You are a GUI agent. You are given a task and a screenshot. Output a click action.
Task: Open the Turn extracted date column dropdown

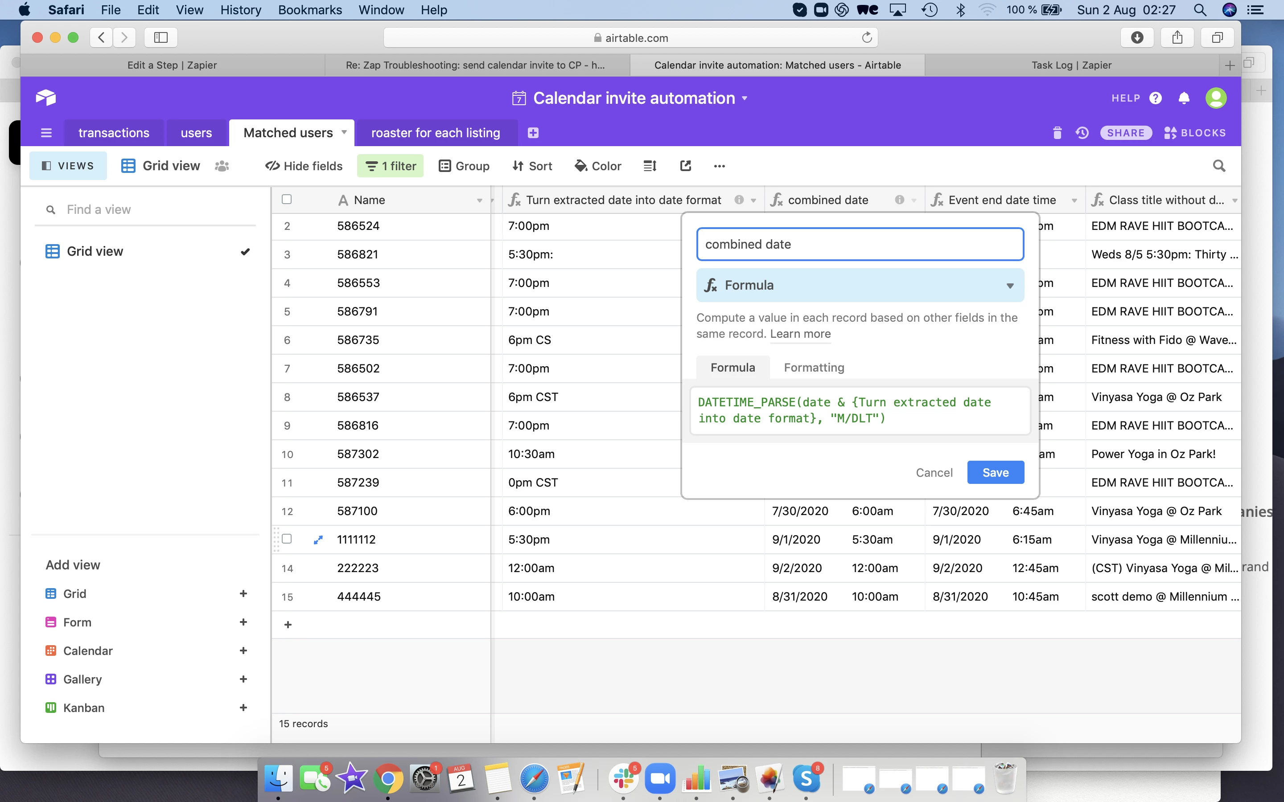point(753,200)
